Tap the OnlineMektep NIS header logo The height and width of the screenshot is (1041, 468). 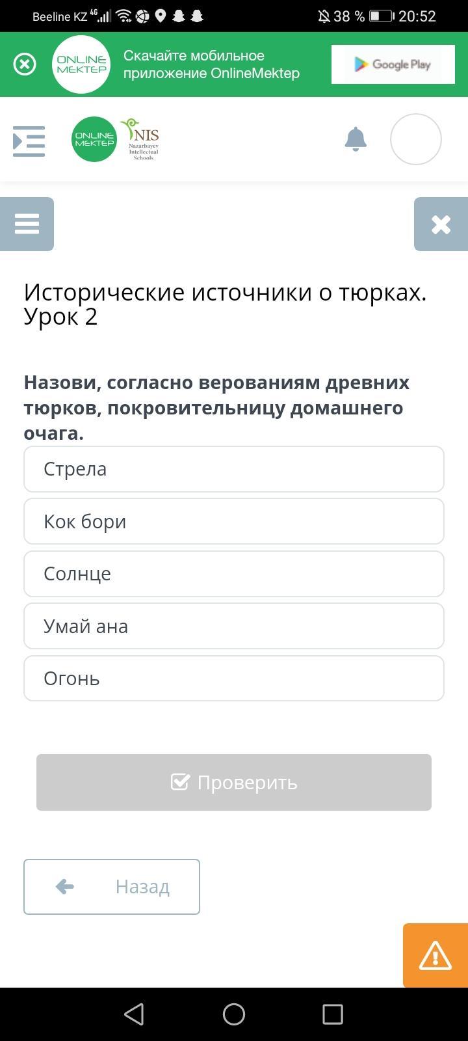pyautogui.click(x=116, y=139)
